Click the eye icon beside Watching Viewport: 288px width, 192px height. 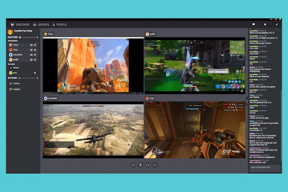[x=19, y=78]
